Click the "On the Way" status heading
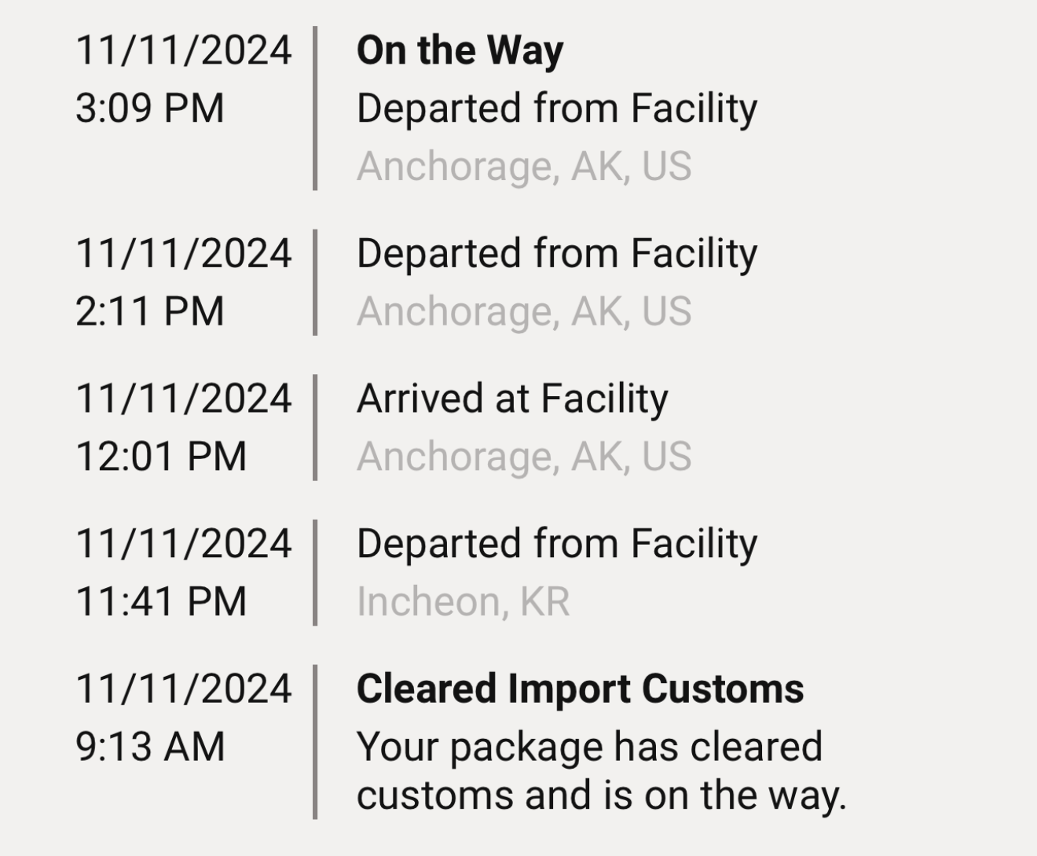This screenshot has height=856, width=1037. coord(460,51)
